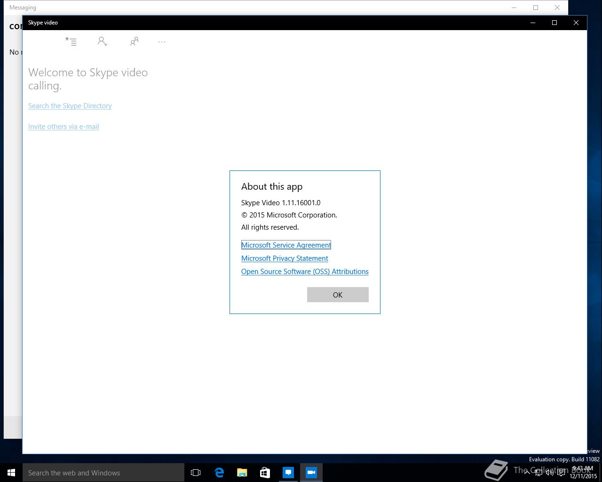Open the more options ellipsis menu
The image size is (602, 482).
click(162, 42)
